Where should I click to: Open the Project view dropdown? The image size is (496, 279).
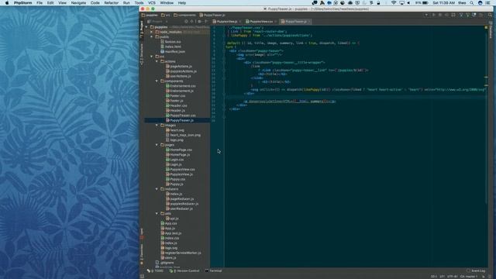point(158,22)
